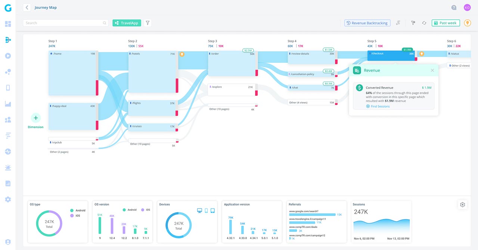478x250 pixels.
Task: Click the green dollar Converted Revenue icon
Action: [x=359, y=87]
